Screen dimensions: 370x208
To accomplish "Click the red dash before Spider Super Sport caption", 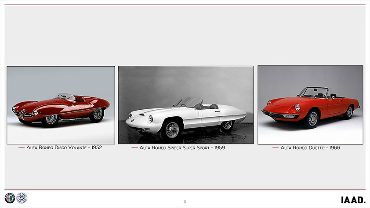I will [134, 148].
